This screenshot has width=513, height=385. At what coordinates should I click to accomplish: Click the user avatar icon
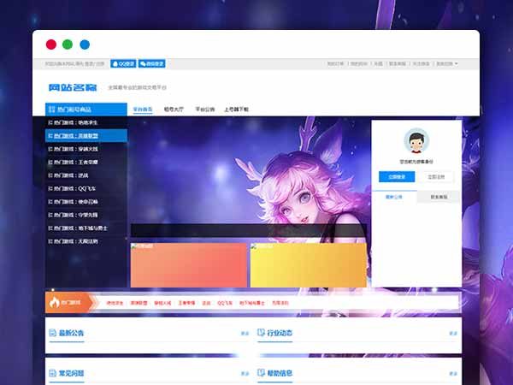pyautogui.click(x=416, y=141)
